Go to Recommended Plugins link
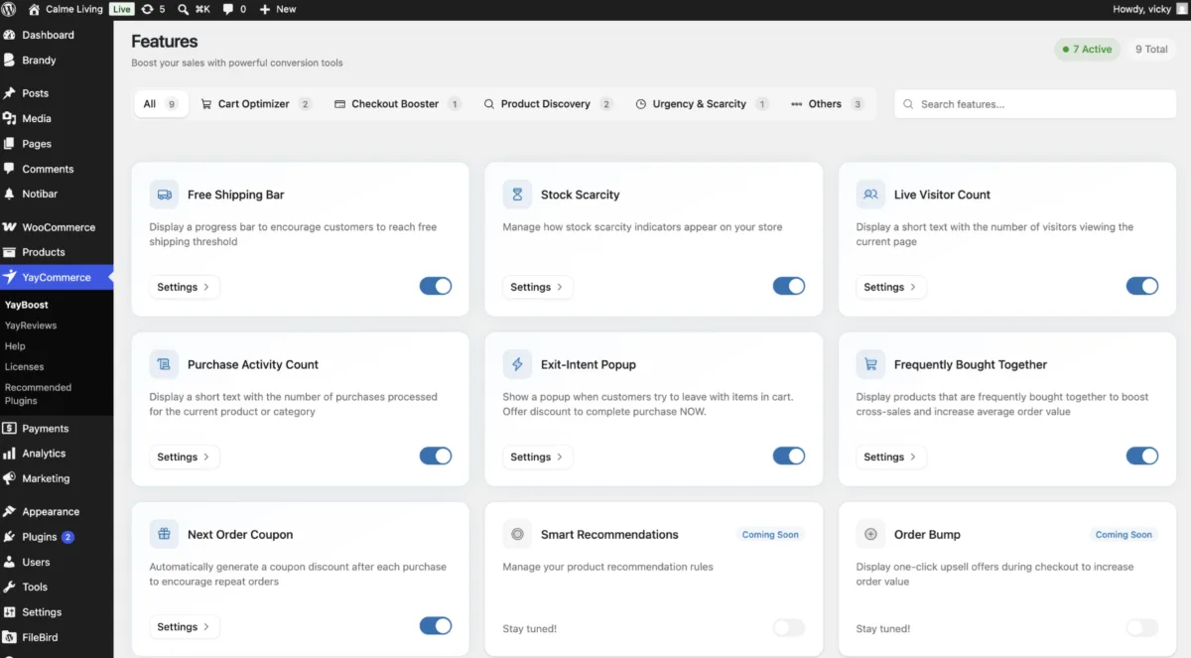The width and height of the screenshot is (1191, 658). [38, 394]
